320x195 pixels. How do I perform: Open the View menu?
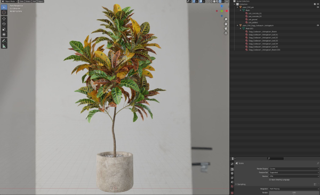coord(22,1)
